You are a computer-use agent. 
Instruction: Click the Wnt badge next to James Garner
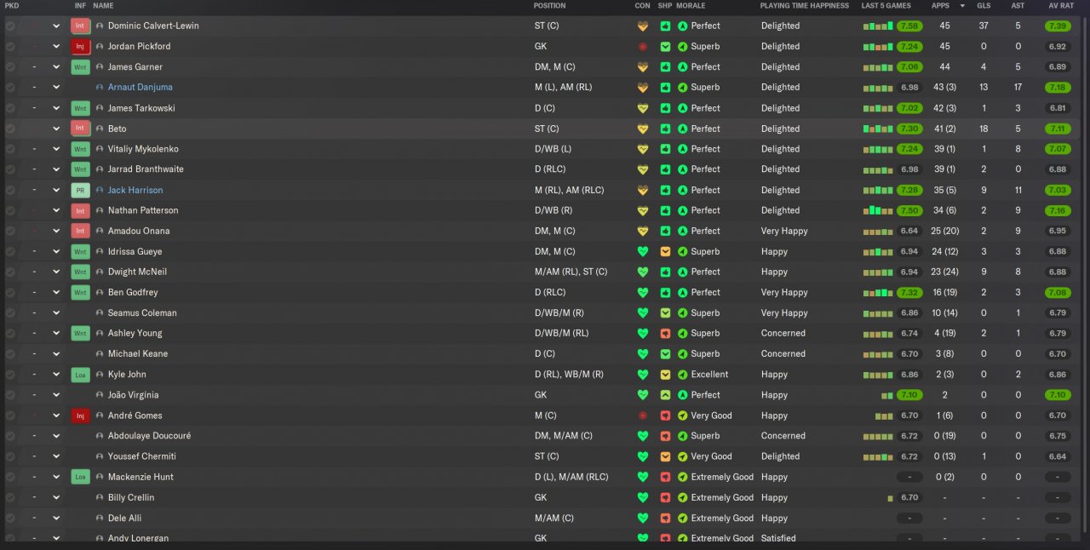pos(80,66)
